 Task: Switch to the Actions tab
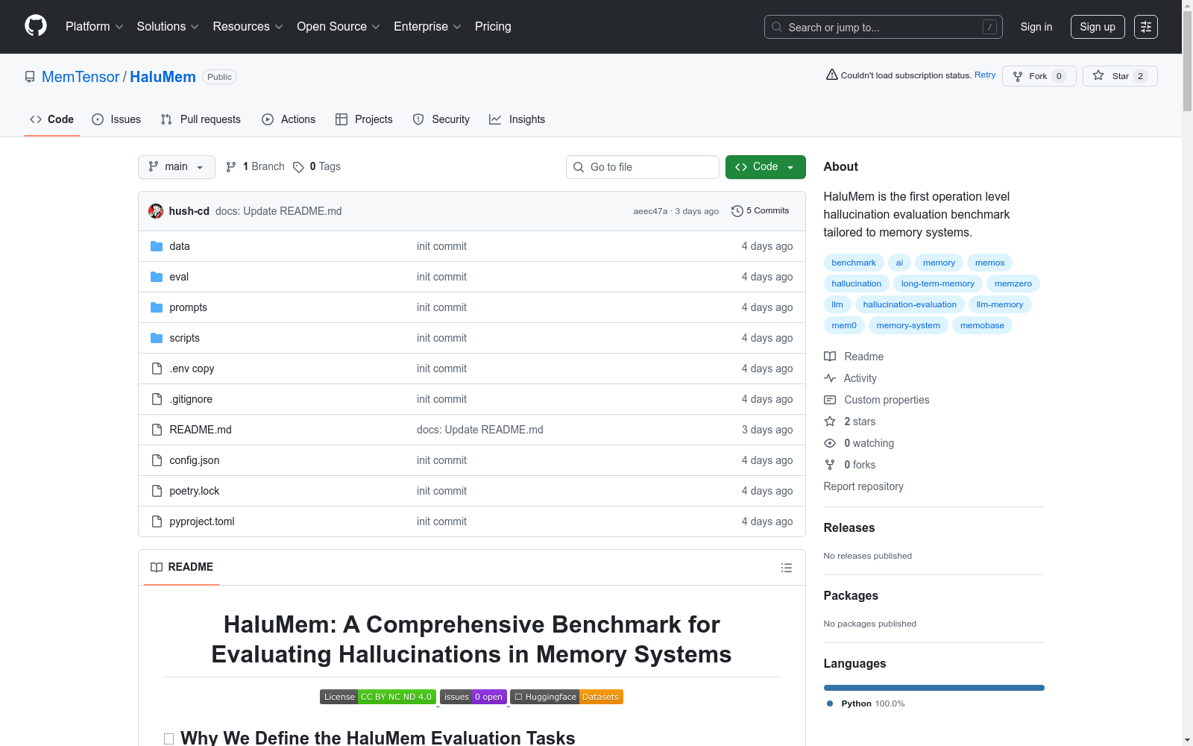[289, 119]
